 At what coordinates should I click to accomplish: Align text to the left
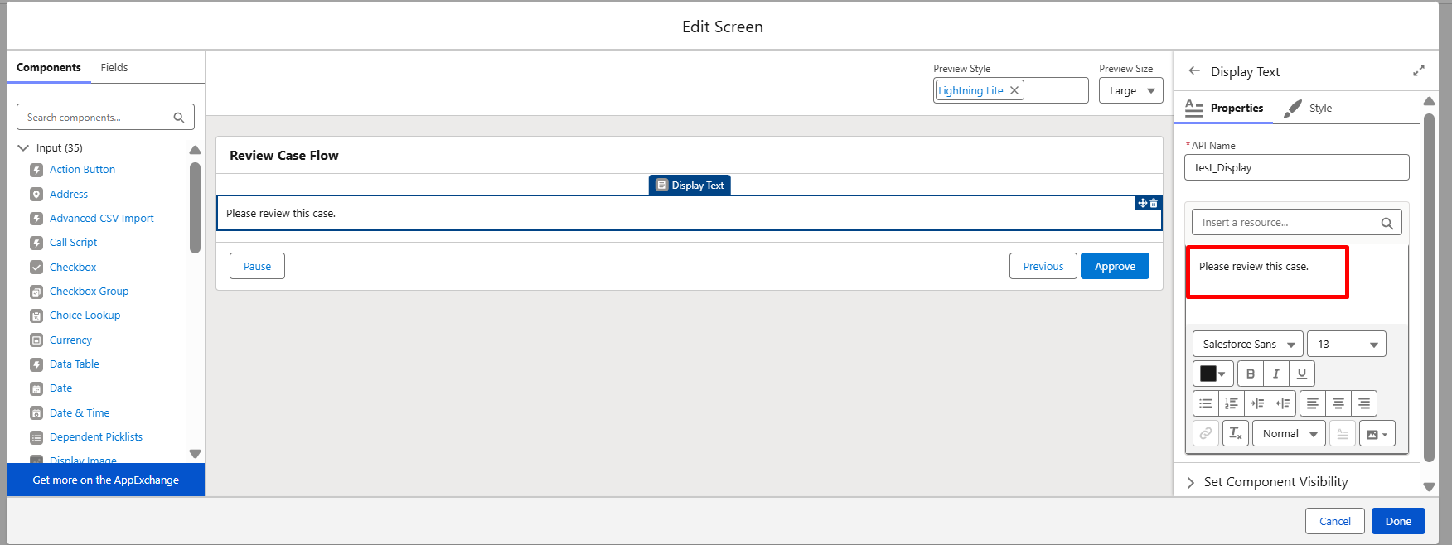[x=1313, y=403]
